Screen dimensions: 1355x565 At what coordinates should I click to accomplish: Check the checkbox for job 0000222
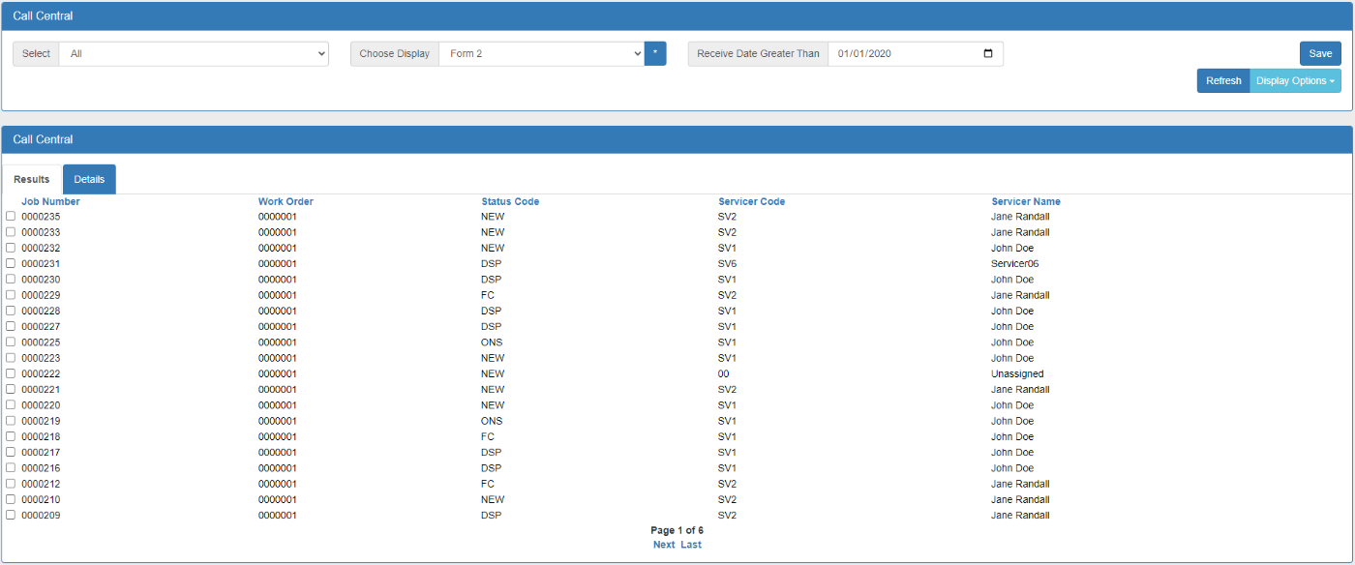[x=10, y=373]
